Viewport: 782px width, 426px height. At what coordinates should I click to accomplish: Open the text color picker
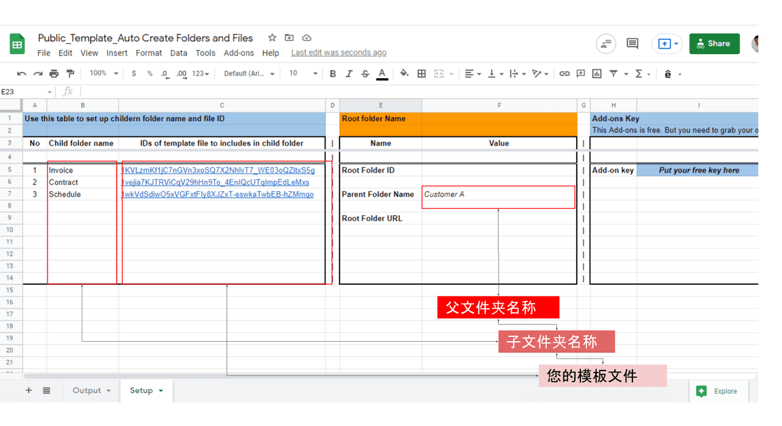(x=382, y=74)
